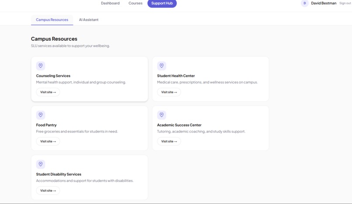Sign out of the account
This screenshot has width=352, height=204.
[x=345, y=3]
